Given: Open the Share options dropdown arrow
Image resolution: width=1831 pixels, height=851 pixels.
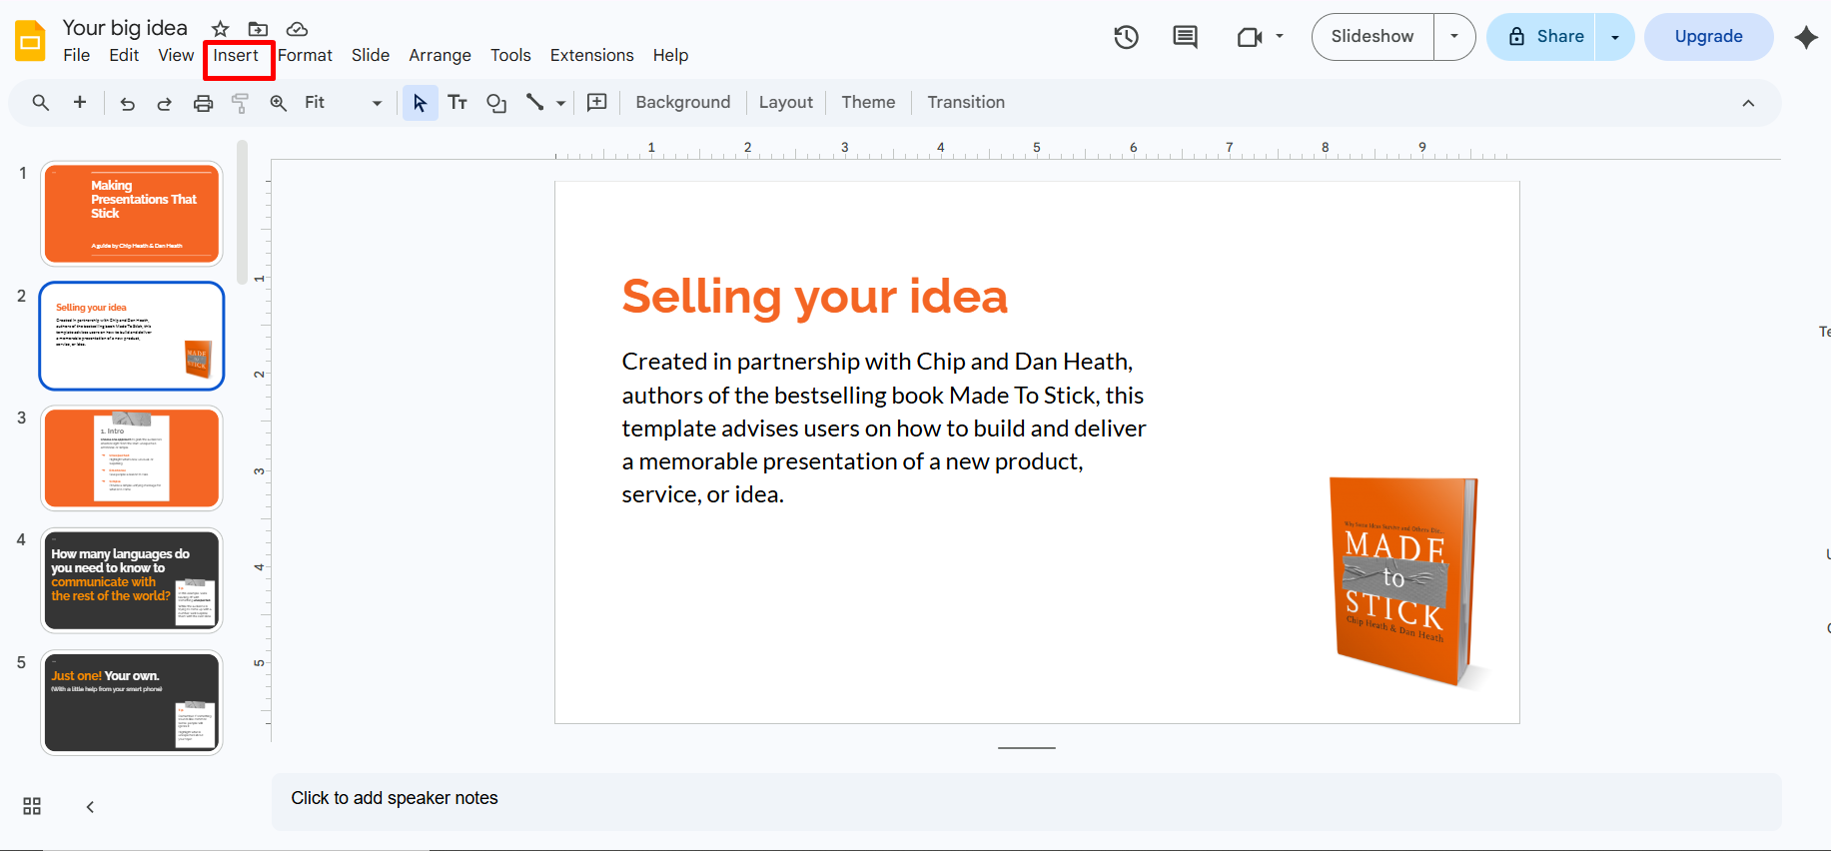Looking at the screenshot, I should [1614, 37].
